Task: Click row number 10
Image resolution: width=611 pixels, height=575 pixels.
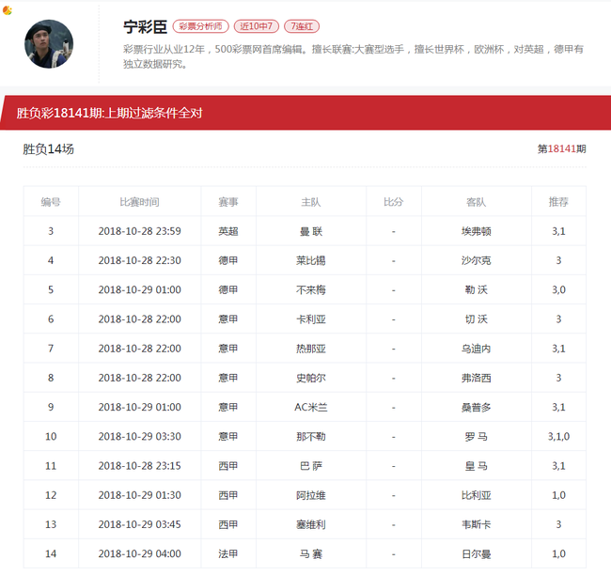Action: pyautogui.click(x=51, y=437)
